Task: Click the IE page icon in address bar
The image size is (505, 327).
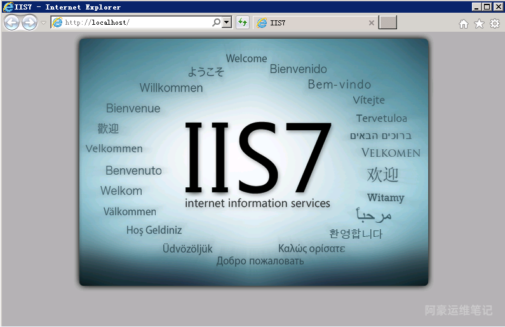Action: coord(58,23)
